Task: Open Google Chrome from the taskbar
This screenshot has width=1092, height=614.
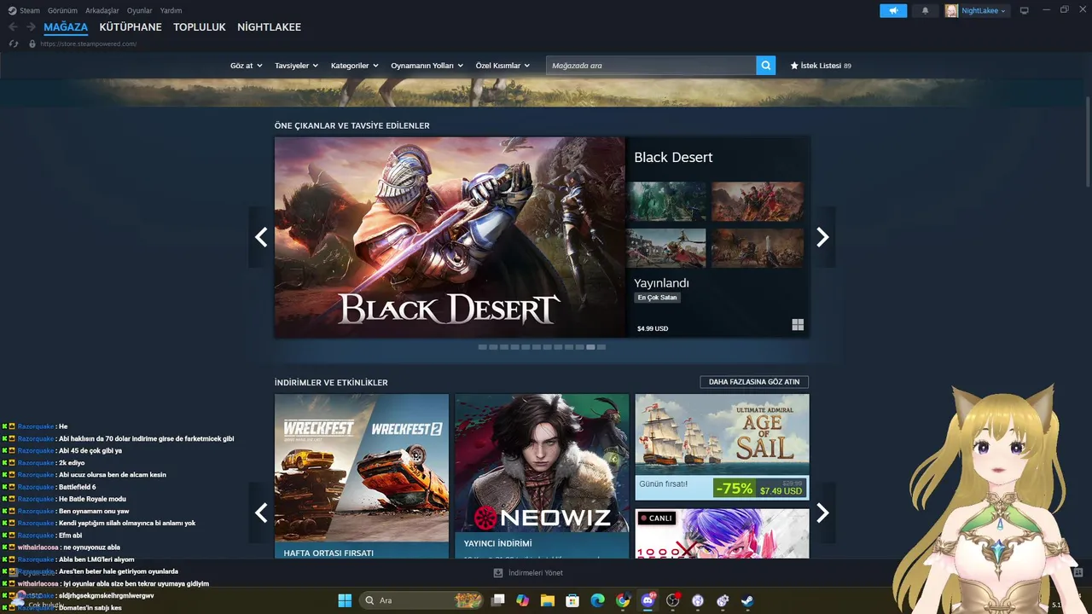Action: 623,600
